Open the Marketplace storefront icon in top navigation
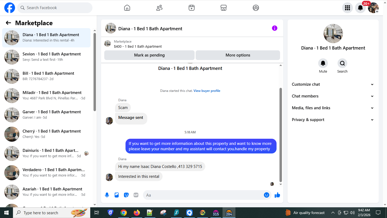 224,8
